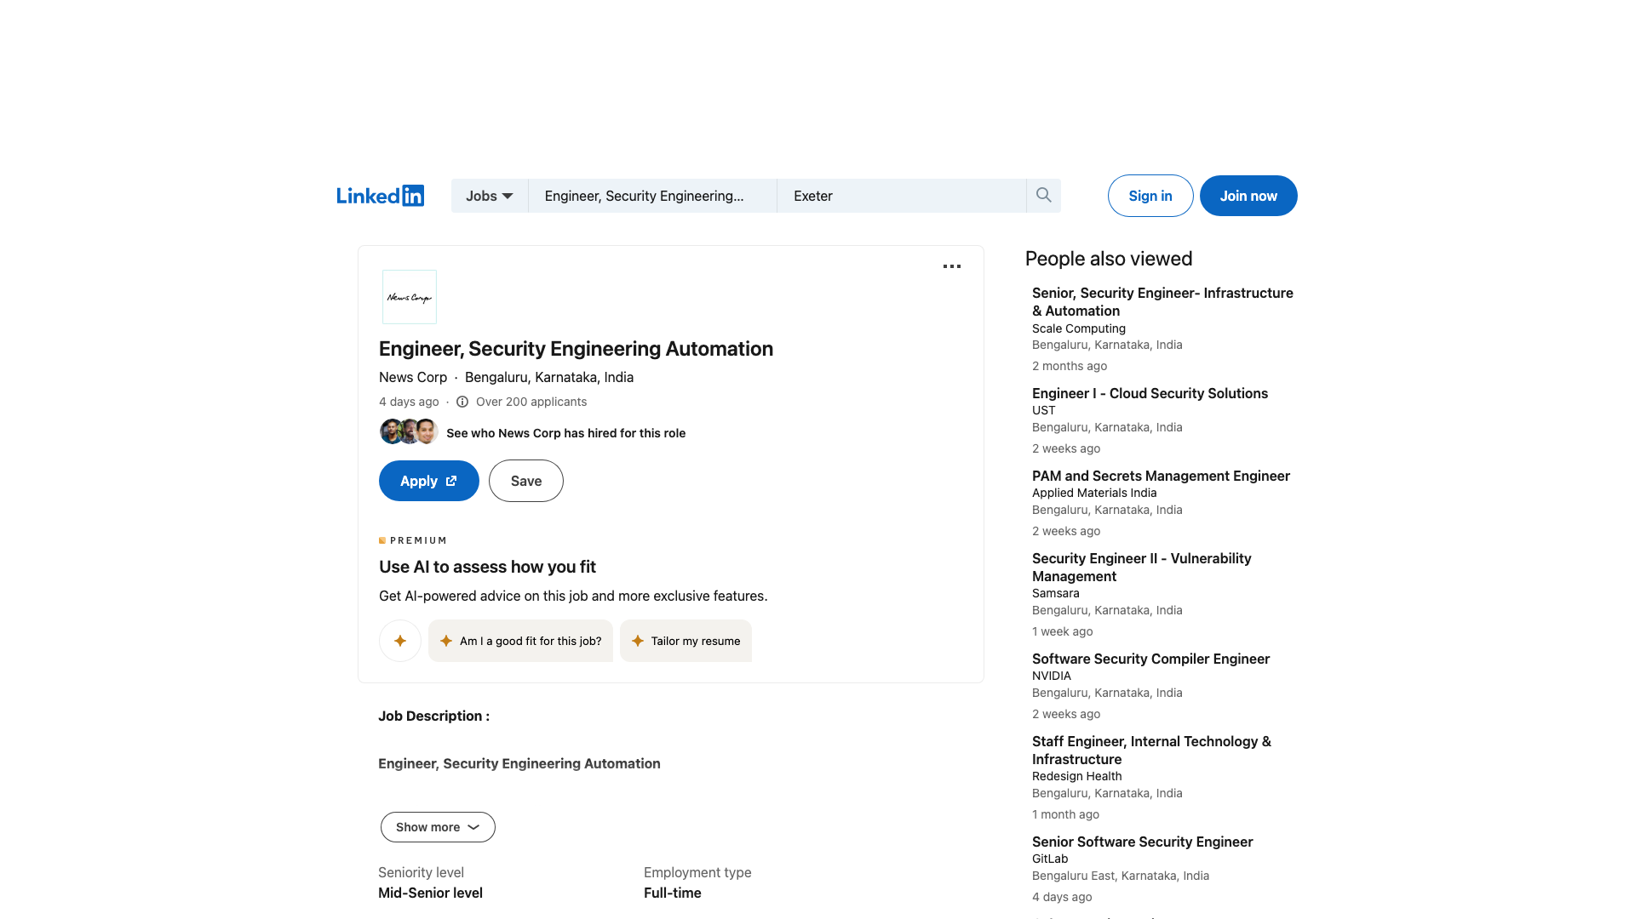This screenshot has width=1635, height=919.
Task: Click the Sign in button
Action: 1150,196
